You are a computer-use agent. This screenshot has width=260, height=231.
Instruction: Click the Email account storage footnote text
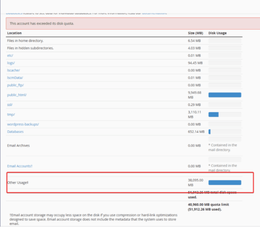pos(93,220)
